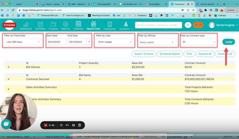This screenshot has height=139, width=239.
Task: Click the browser address bar URL
Action: pyautogui.click(x=42, y=10)
